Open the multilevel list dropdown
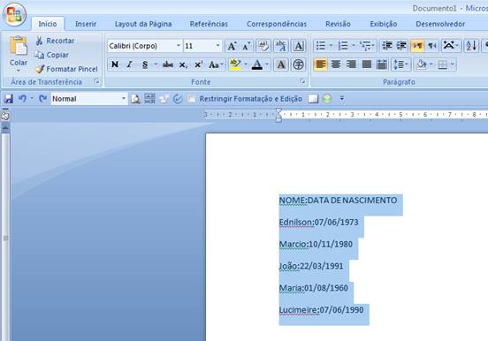Screen dimensions: 488x341 click(373, 46)
